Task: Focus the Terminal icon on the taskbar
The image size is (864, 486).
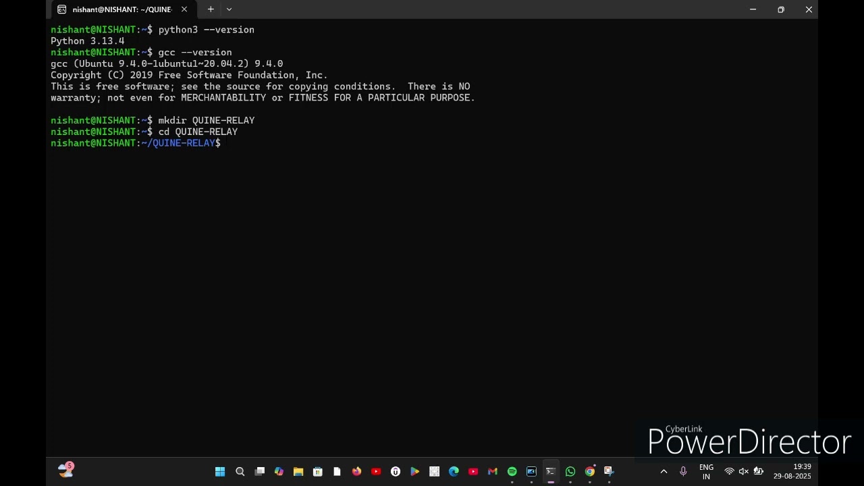Action: point(551,471)
